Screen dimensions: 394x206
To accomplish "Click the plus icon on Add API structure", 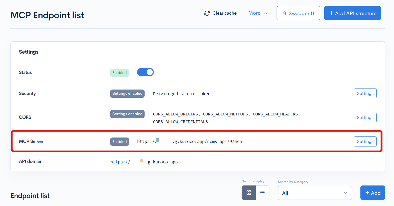I will (x=331, y=13).
